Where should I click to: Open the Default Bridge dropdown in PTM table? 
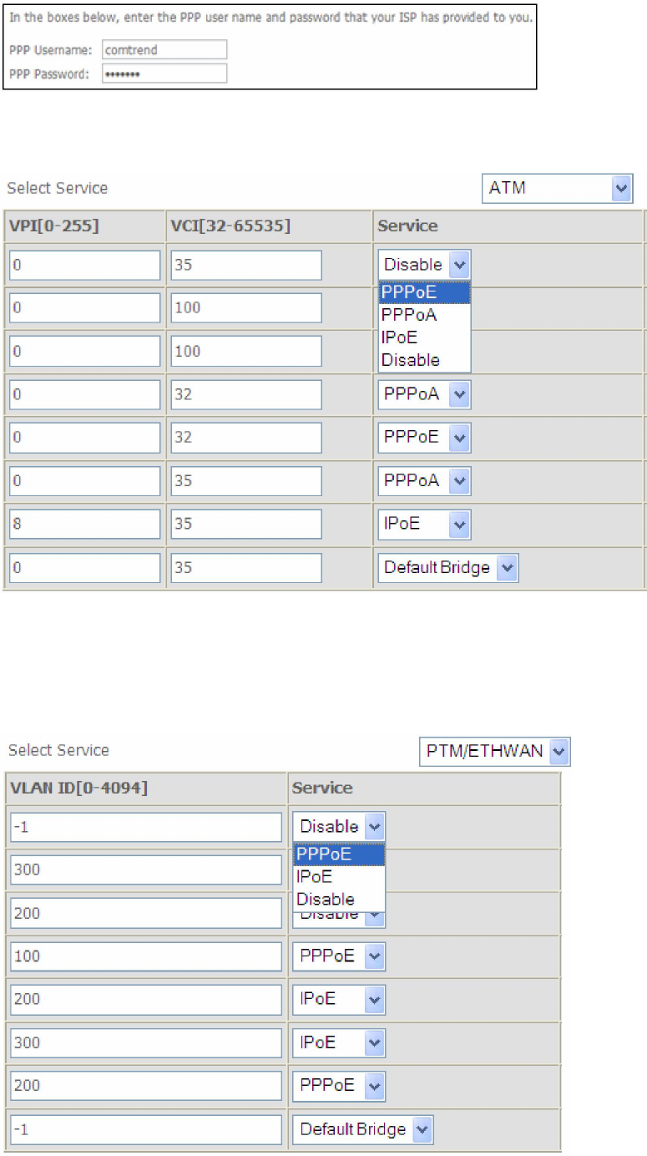363,1129
